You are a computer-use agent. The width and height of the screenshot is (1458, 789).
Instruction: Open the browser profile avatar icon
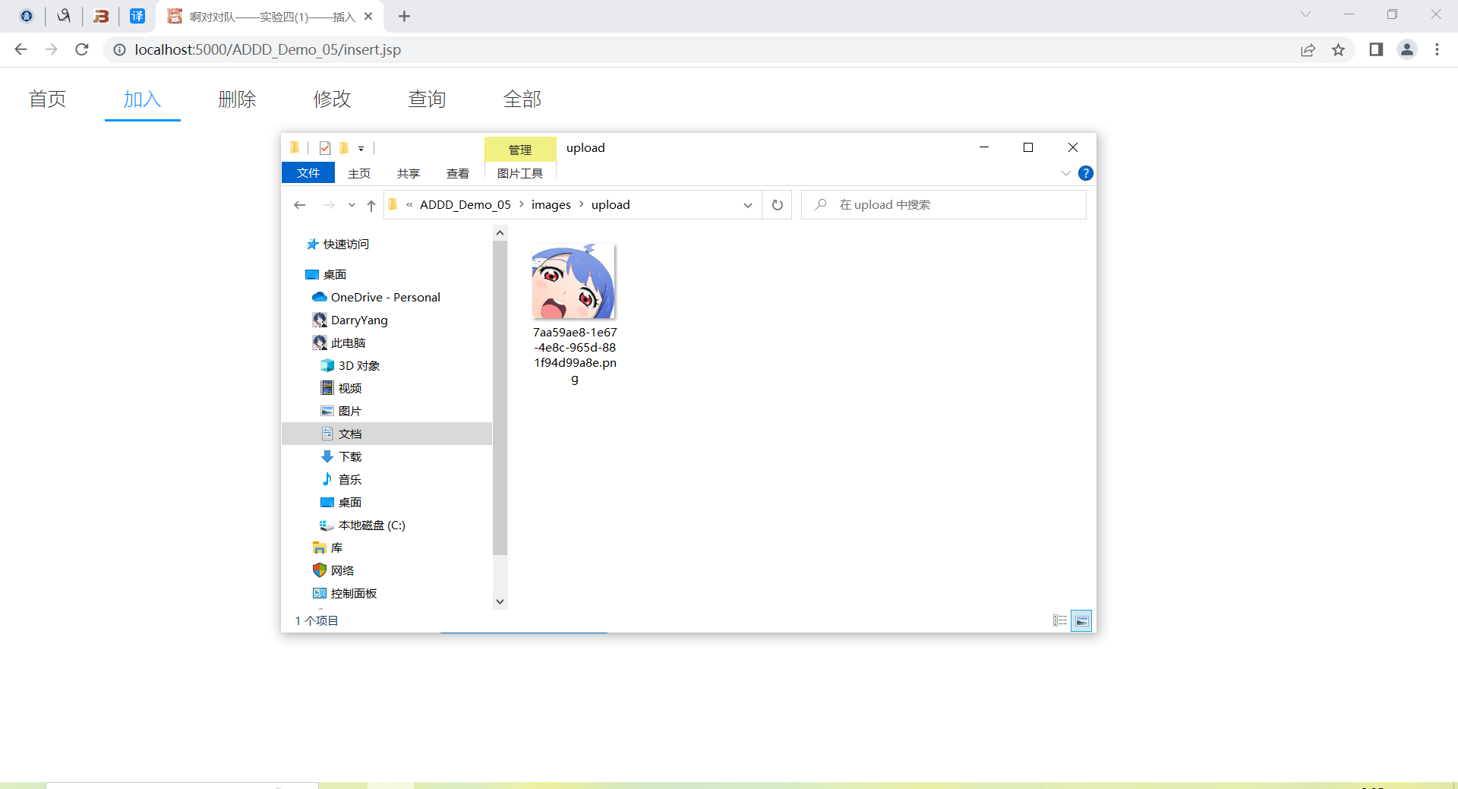pyautogui.click(x=1407, y=49)
